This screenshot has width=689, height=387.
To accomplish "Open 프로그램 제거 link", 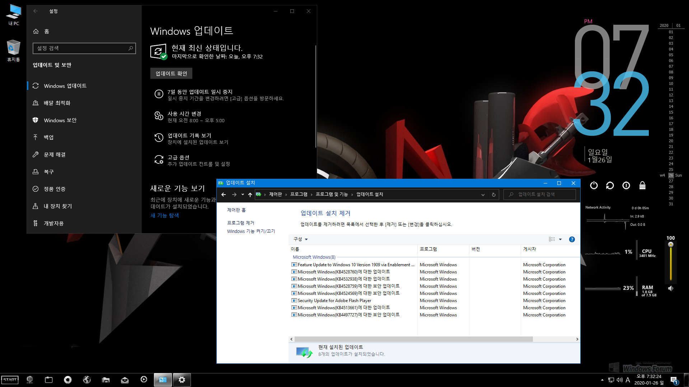I will click(x=241, y=223).
